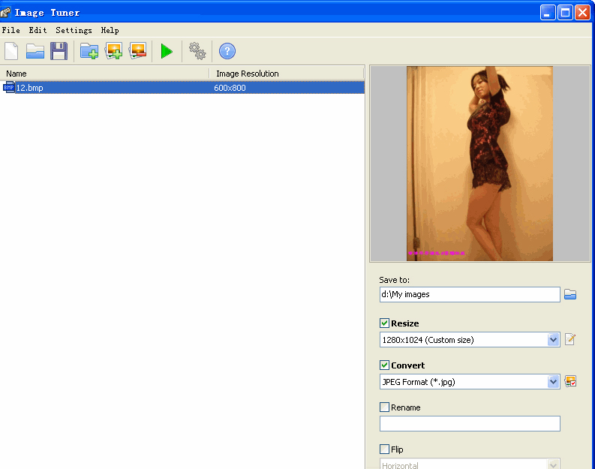Open the File menu
The height and width of the screenshot is (469, 595).
click(11, 30)
